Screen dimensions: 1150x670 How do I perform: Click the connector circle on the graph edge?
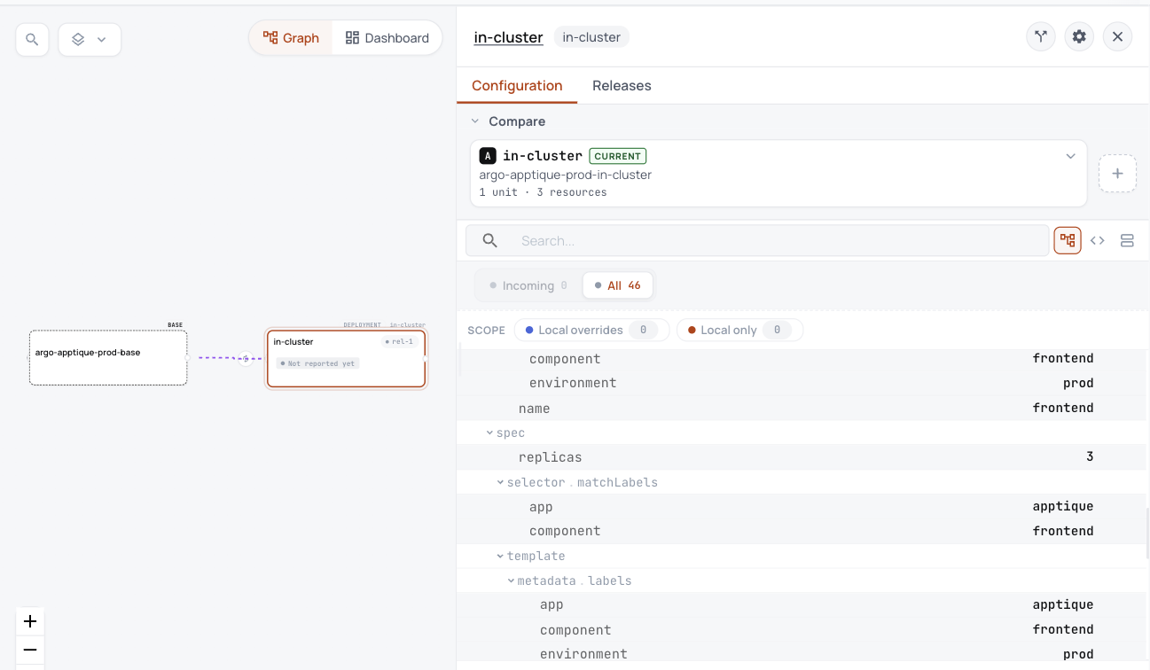pos(246,359)
